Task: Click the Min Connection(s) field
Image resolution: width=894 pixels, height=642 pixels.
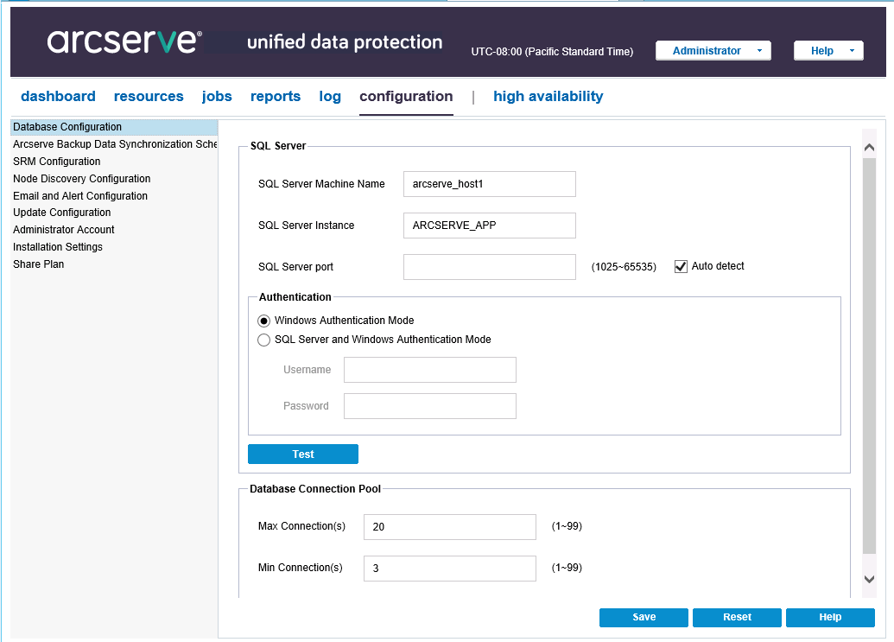Action: click(x=450, y=569)
